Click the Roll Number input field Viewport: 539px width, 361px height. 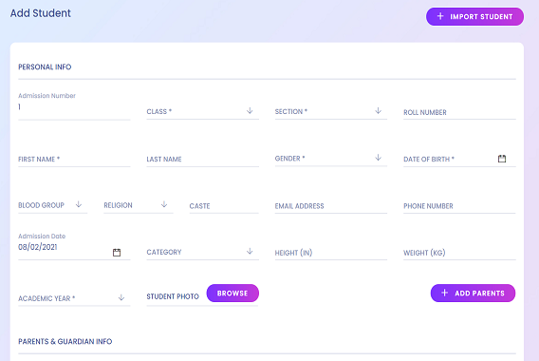click(459, 112)
